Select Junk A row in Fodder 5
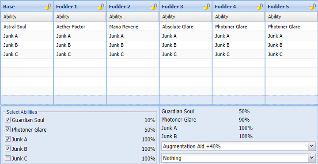Image resolution: width=318 pixels, height=164 pixels. coord(291,36)
